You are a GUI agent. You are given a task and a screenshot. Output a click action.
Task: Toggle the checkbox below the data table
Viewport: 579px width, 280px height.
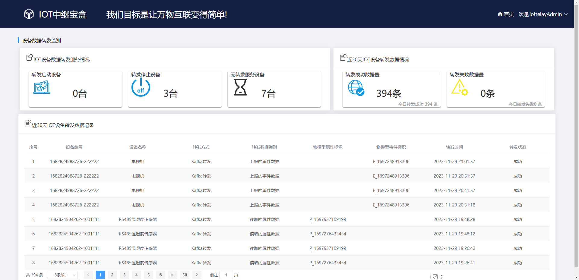tap(435, 276)
